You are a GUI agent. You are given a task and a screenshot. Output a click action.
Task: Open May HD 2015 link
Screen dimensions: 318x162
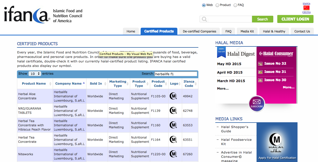[229, 64]
